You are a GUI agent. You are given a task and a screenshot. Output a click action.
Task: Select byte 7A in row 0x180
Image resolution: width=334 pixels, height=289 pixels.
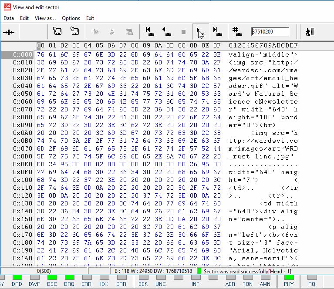tap(88, 242)
